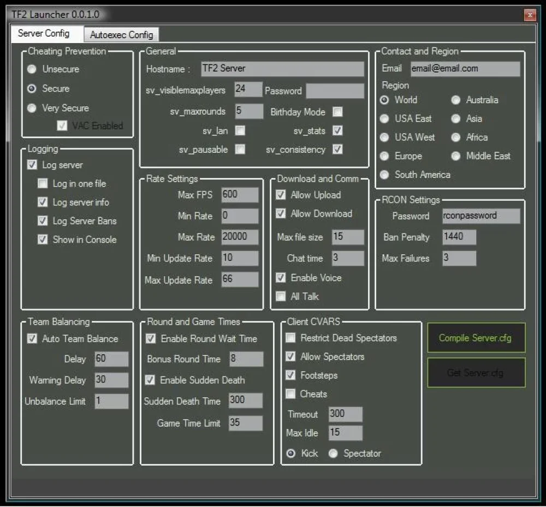Enable the Cheats checkbox
The height and width of the screenshot is (507, 546).
tap(290, 393)
